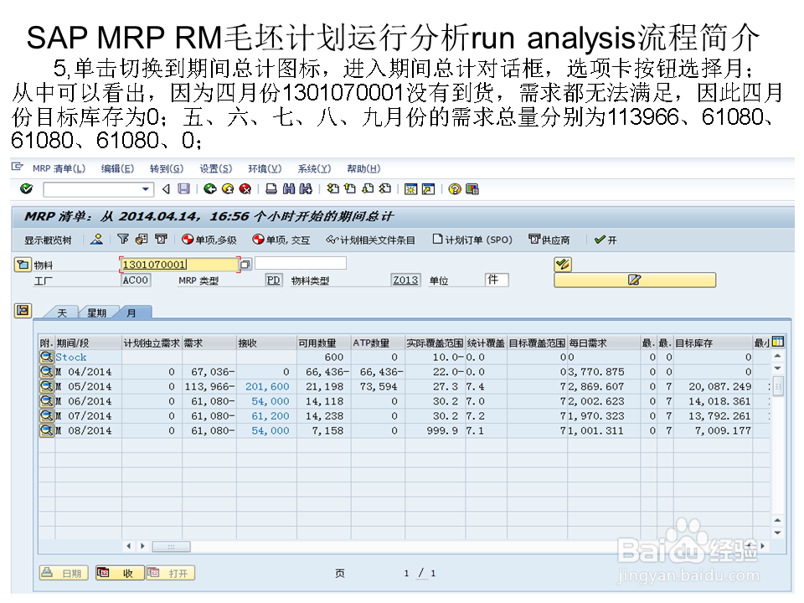The height and width of the screenshot is (603, 804).
Task: Click the Find Next binoculars icon
Action: 307,189
